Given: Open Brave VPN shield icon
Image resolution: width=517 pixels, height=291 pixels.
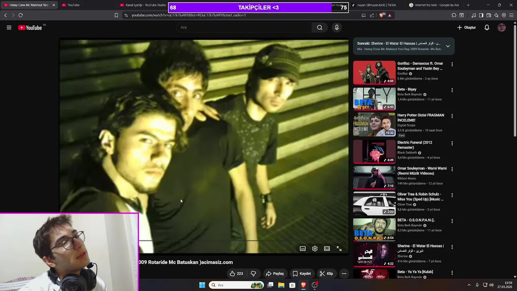Looking at the screenshot, I should click(504, 15).
